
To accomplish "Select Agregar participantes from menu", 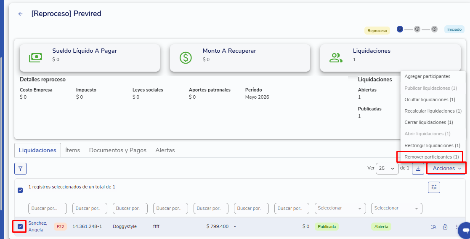I will pos(428,77).
